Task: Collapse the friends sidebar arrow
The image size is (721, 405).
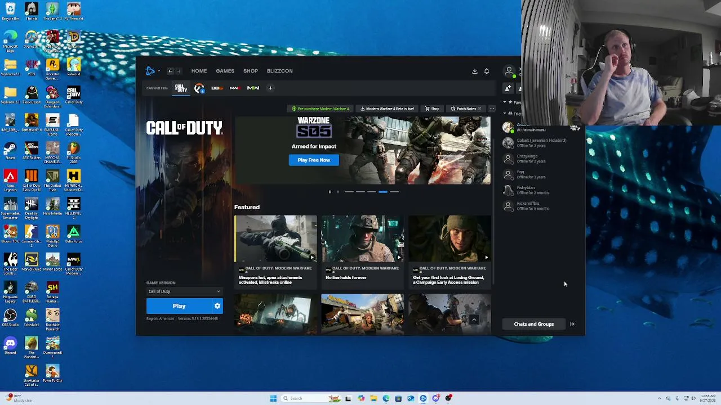Action: 572,324
